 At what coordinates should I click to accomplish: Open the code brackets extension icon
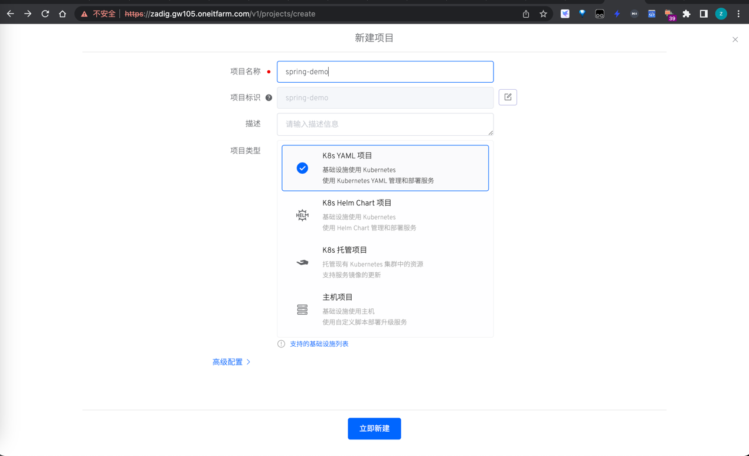pyautogui.click(x=652, y=14)
